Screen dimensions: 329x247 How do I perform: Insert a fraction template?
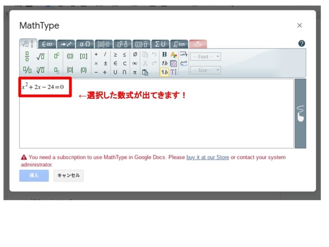pyautogui.click(x=27, y=56)
